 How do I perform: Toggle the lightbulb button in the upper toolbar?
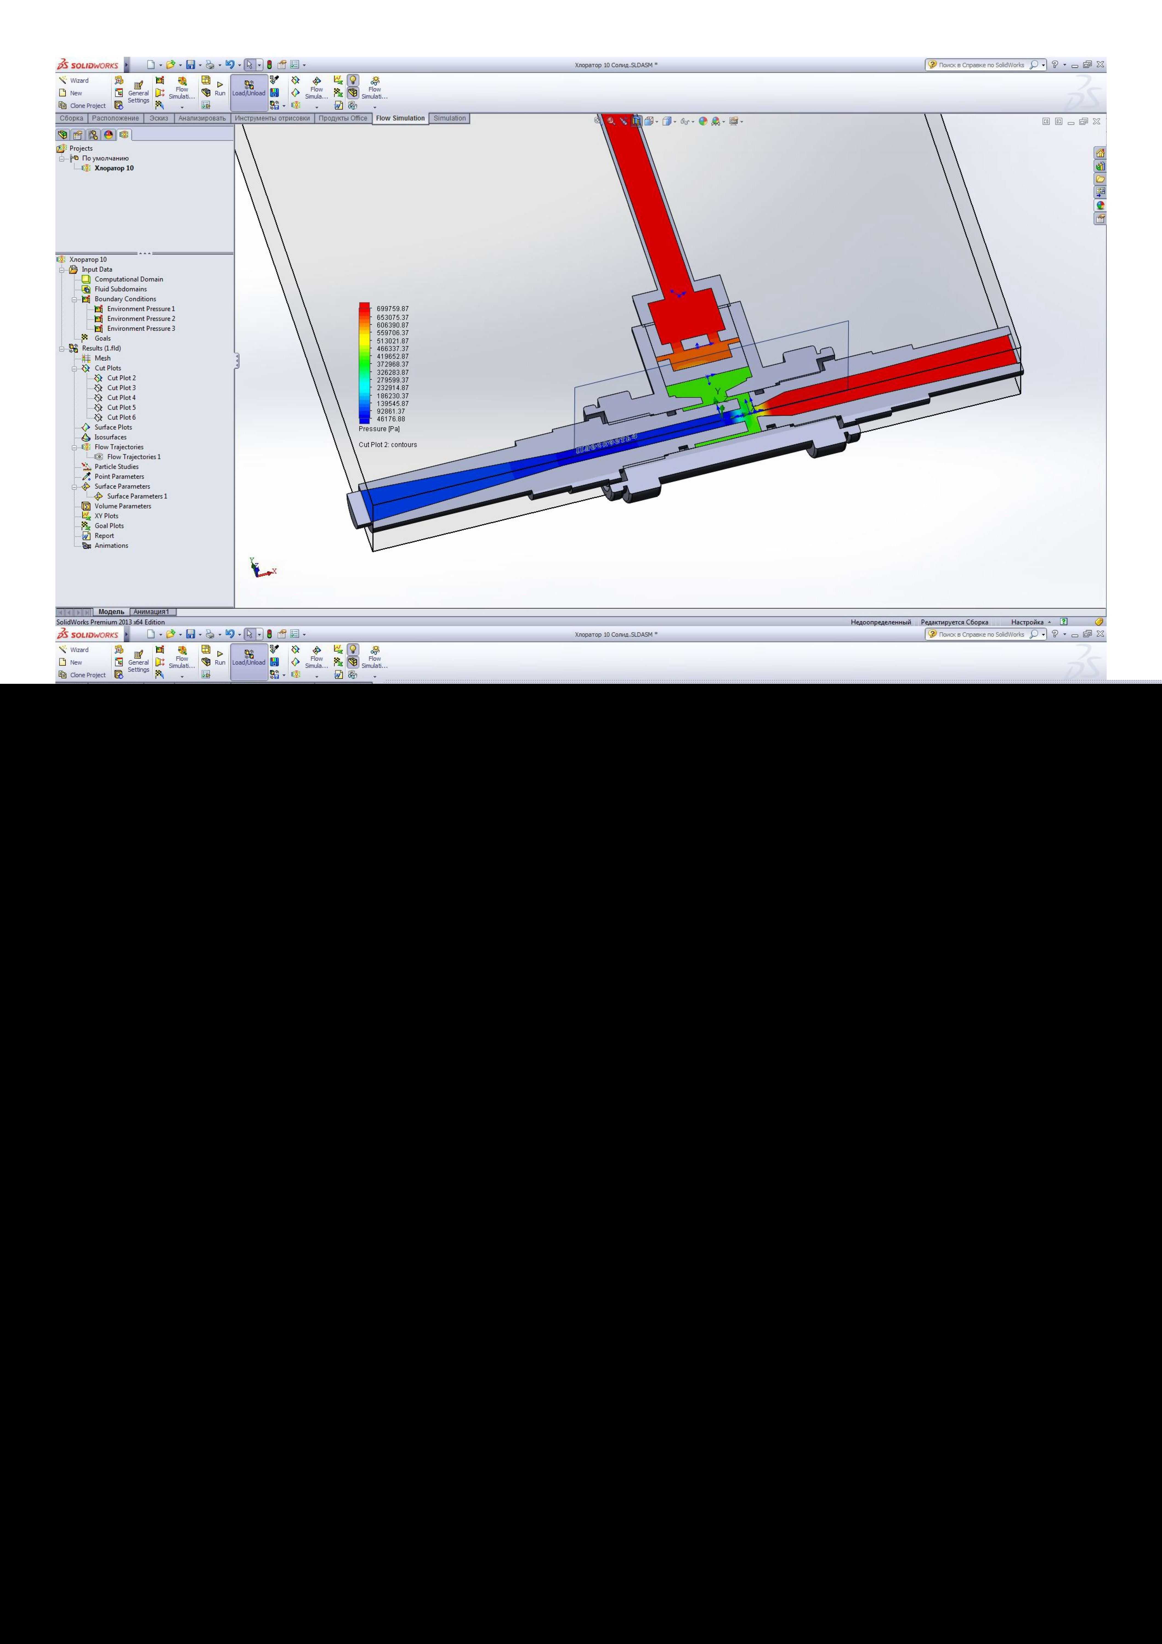353,80
